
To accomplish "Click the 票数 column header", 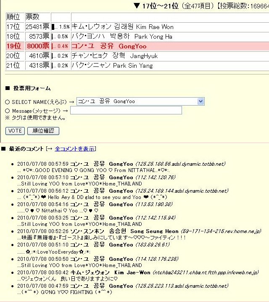I will [38, 17].
